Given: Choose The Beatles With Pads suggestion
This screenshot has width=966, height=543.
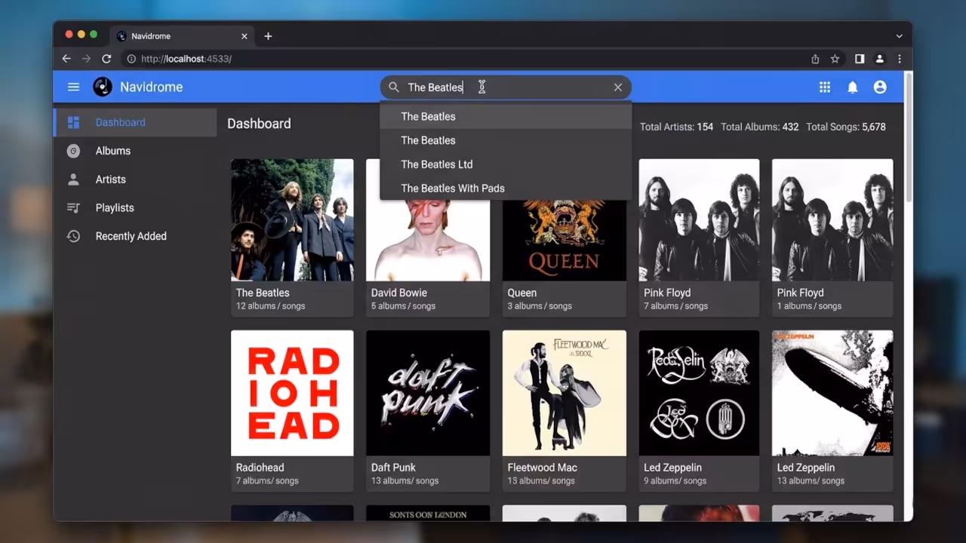Looking at the screenshot, I should [x=506, y=189].
